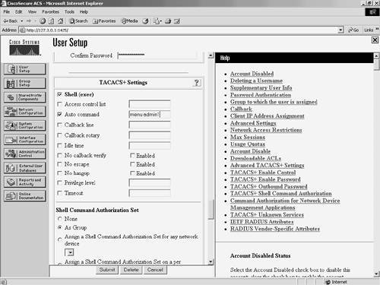380x285 pixels.
Task: Enable the Idle time checkbox
Action: pos(59,145)
